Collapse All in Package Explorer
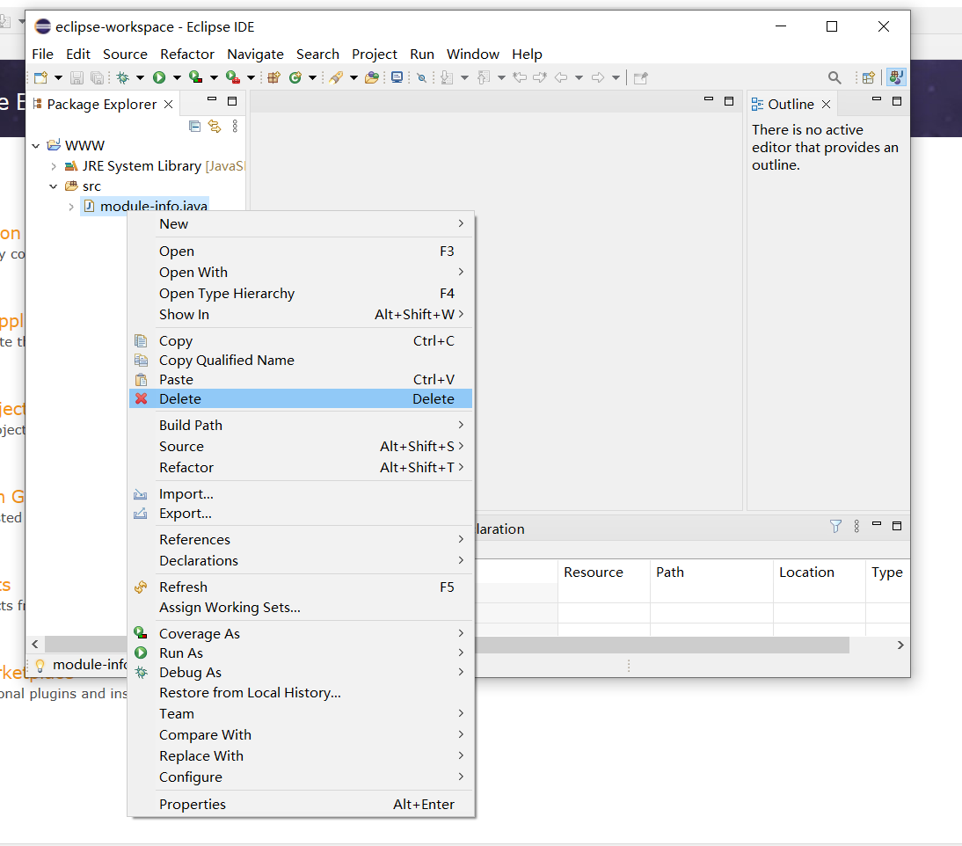Screen dimensions: 962x846 tap(195, 127)
